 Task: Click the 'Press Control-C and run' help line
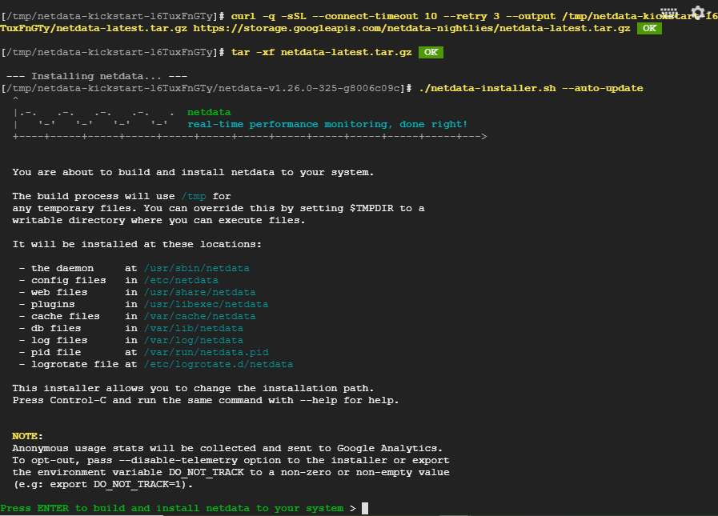(206, 400)
